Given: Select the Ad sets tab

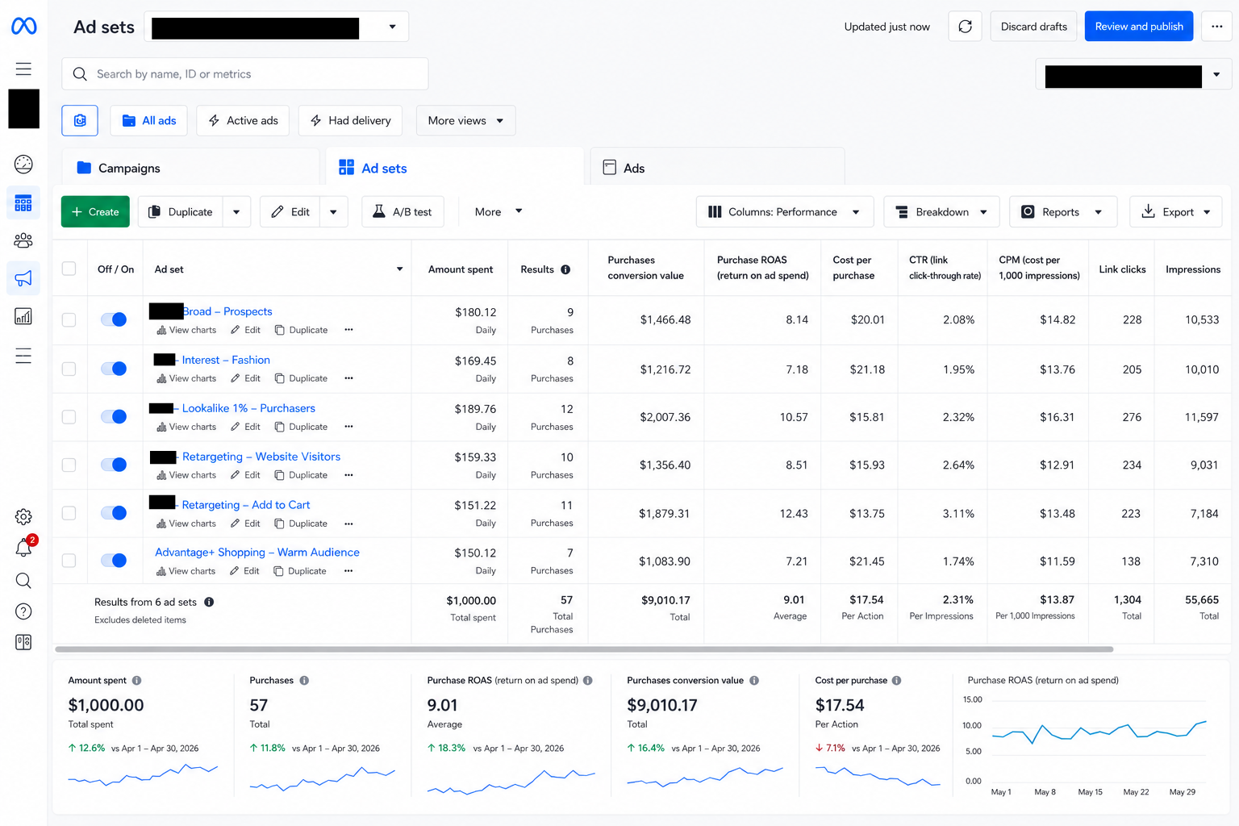Looking at the screenshot, I should (x=455, y=168).
